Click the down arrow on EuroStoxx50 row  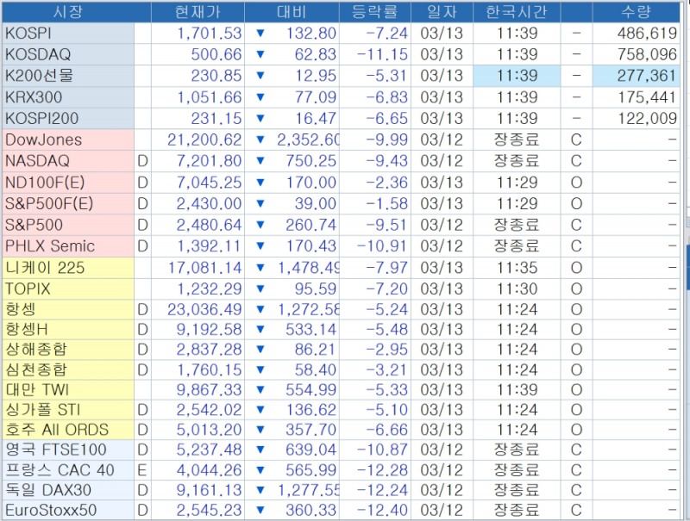260,512
